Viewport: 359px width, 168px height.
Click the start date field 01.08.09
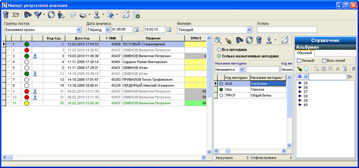pos(122,30)
